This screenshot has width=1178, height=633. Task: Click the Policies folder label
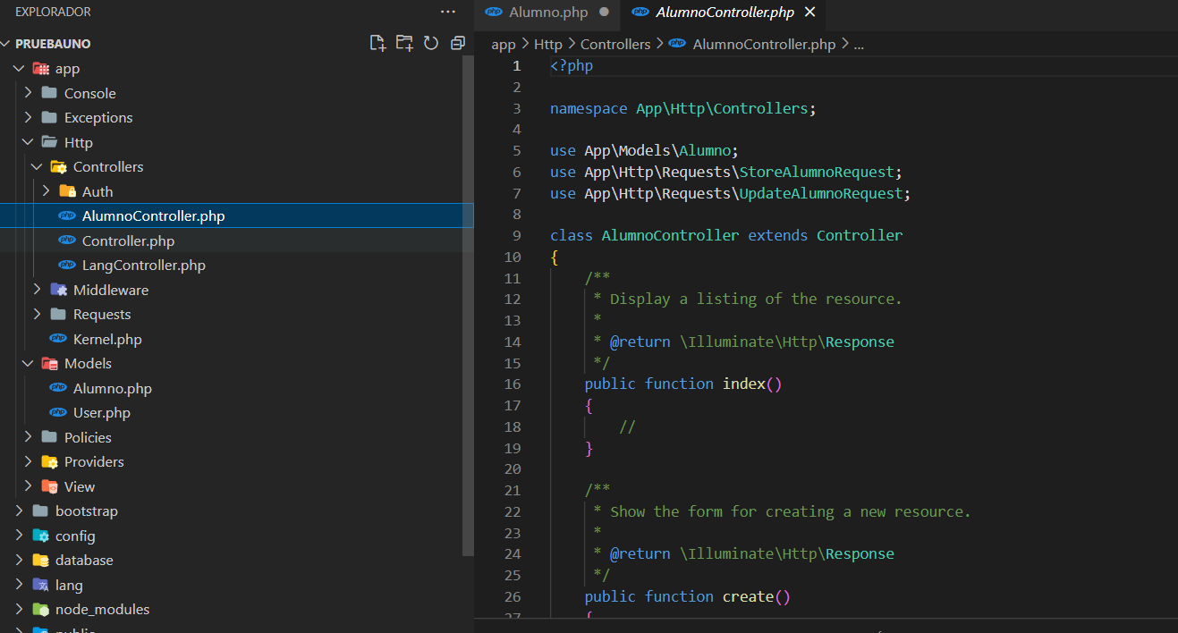[88, 437]
